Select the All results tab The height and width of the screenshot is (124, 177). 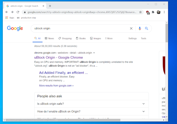point(38,38)
